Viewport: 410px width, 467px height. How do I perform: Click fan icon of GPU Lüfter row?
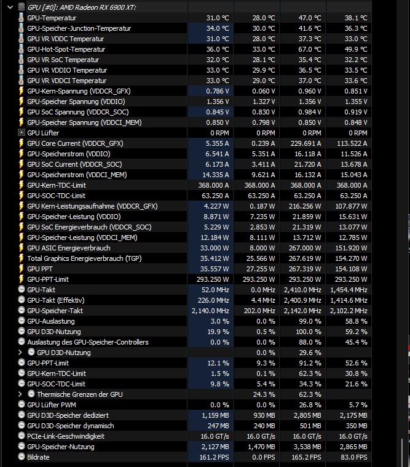22,132
